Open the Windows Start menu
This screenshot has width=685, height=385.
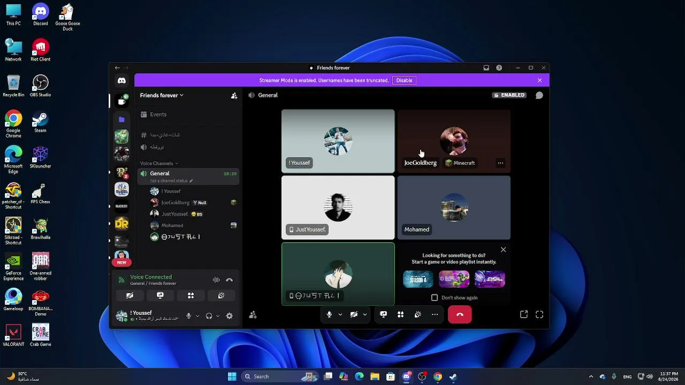point(232,376)
